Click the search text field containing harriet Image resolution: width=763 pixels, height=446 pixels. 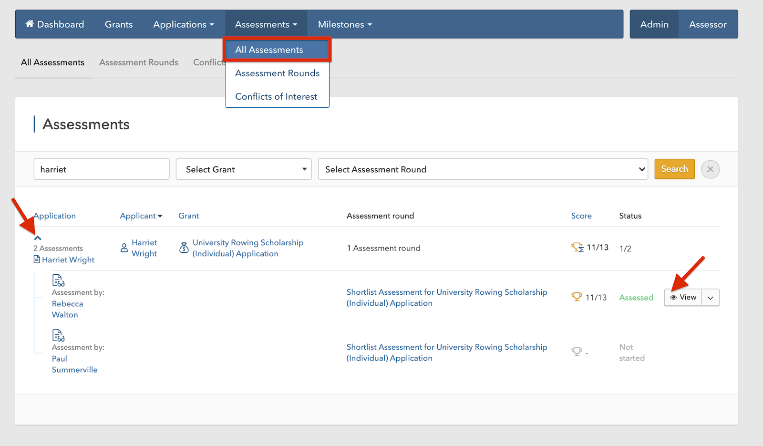pos(102,169)
